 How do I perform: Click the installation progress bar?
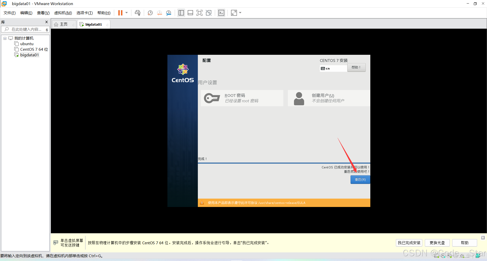(284, 163)
